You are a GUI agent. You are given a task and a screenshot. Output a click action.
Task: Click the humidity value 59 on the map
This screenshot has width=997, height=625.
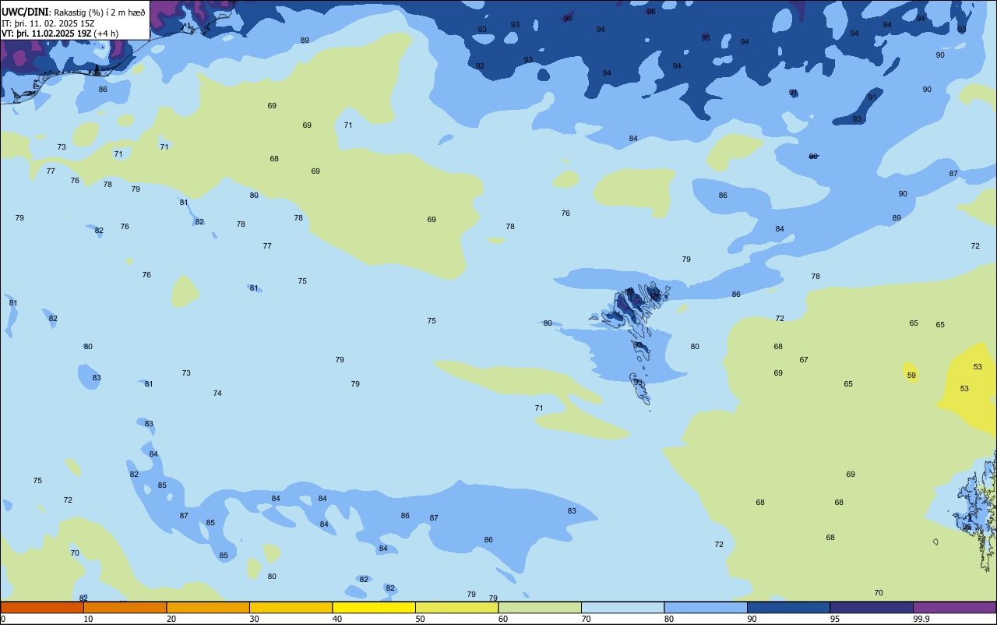coord(911,376)
